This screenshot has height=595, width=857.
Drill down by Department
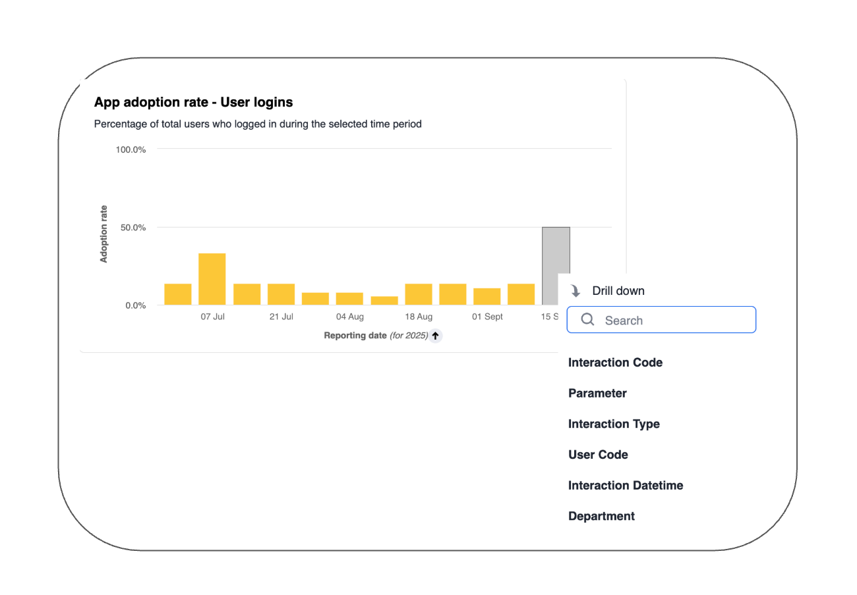(601, 516)
